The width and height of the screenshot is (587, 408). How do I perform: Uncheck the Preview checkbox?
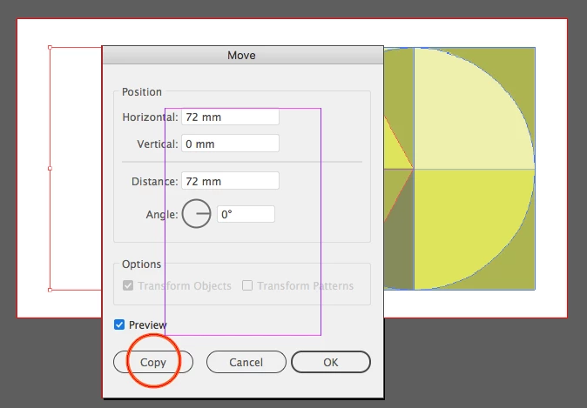(119, 324)
